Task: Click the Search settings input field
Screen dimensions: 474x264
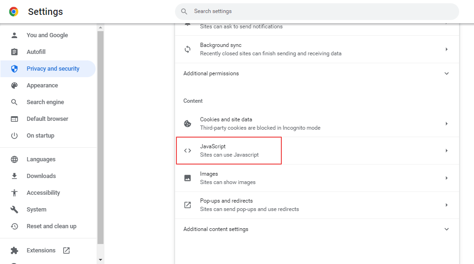Action: point(320,11)
